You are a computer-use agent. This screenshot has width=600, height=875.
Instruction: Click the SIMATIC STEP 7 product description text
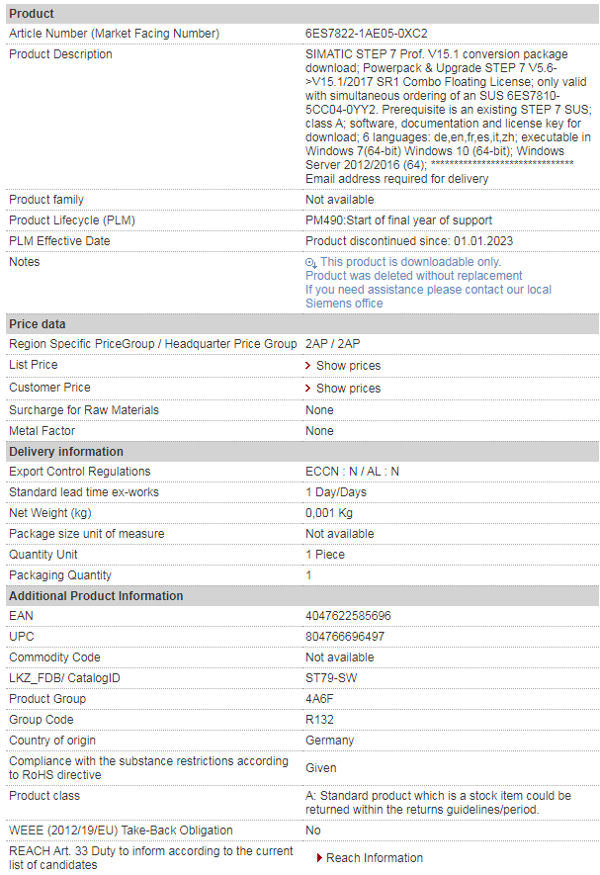pos(448,116)
